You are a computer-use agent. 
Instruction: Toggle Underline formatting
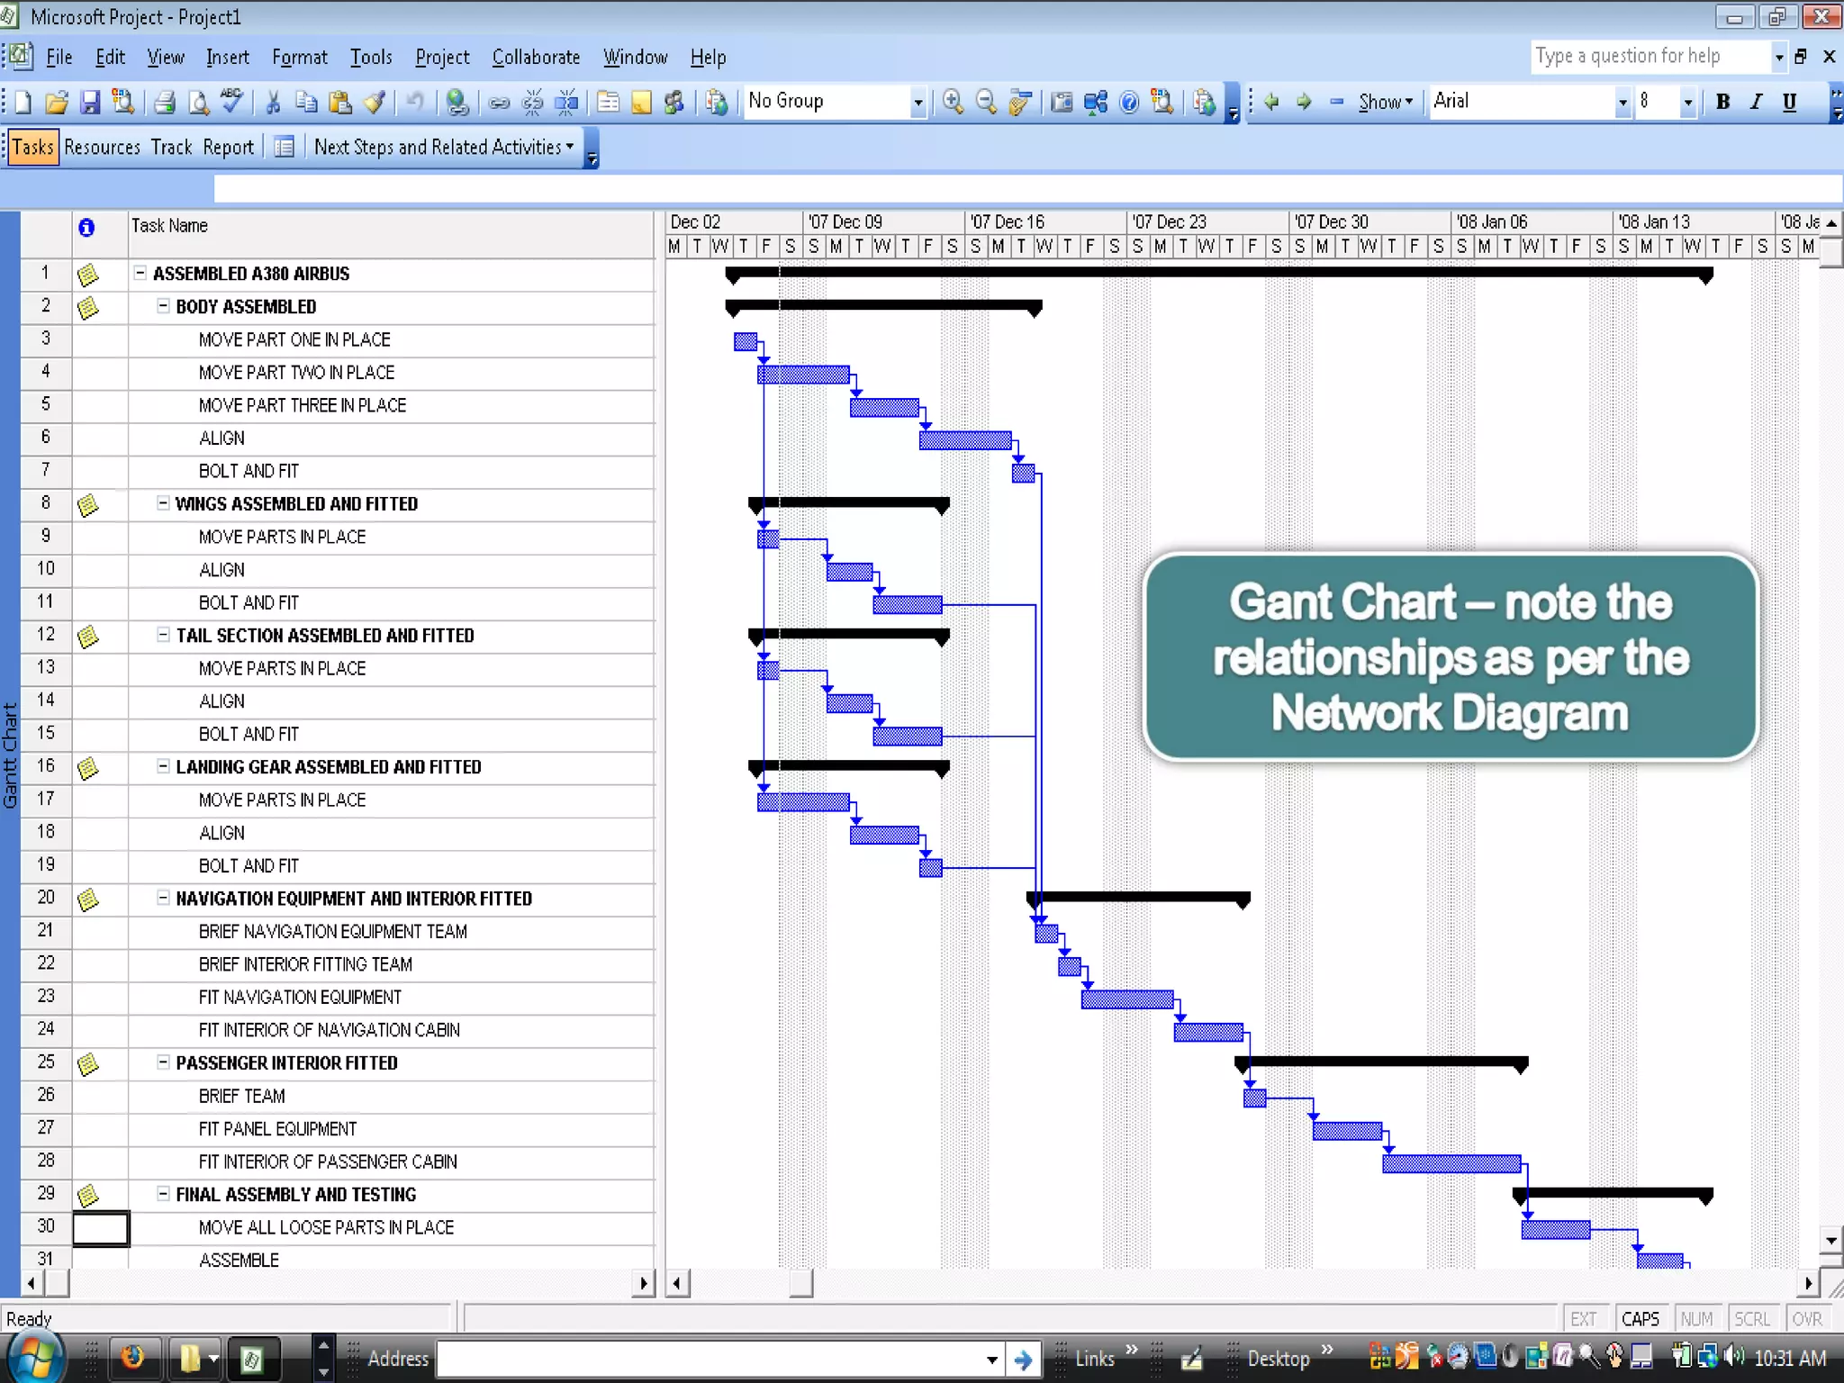click(x=1789, y=103)
